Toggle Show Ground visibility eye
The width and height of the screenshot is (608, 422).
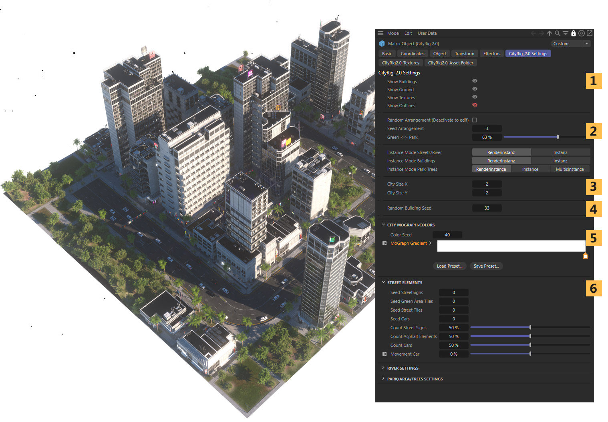475,89
